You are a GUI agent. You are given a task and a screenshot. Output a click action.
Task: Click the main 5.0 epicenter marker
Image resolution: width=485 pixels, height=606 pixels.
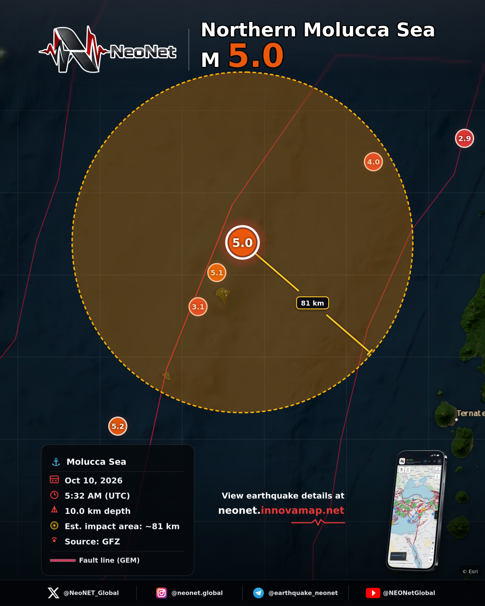[x=242, y=242]
